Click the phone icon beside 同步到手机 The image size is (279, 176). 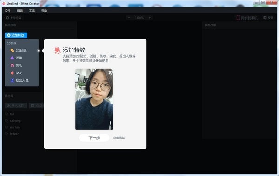(x=238, y=18)
